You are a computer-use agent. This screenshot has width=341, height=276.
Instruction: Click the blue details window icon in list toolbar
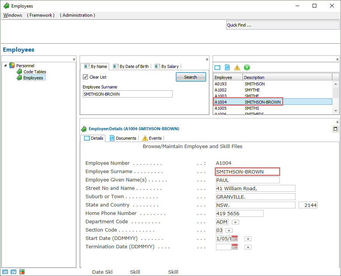(x=217, y=68)
